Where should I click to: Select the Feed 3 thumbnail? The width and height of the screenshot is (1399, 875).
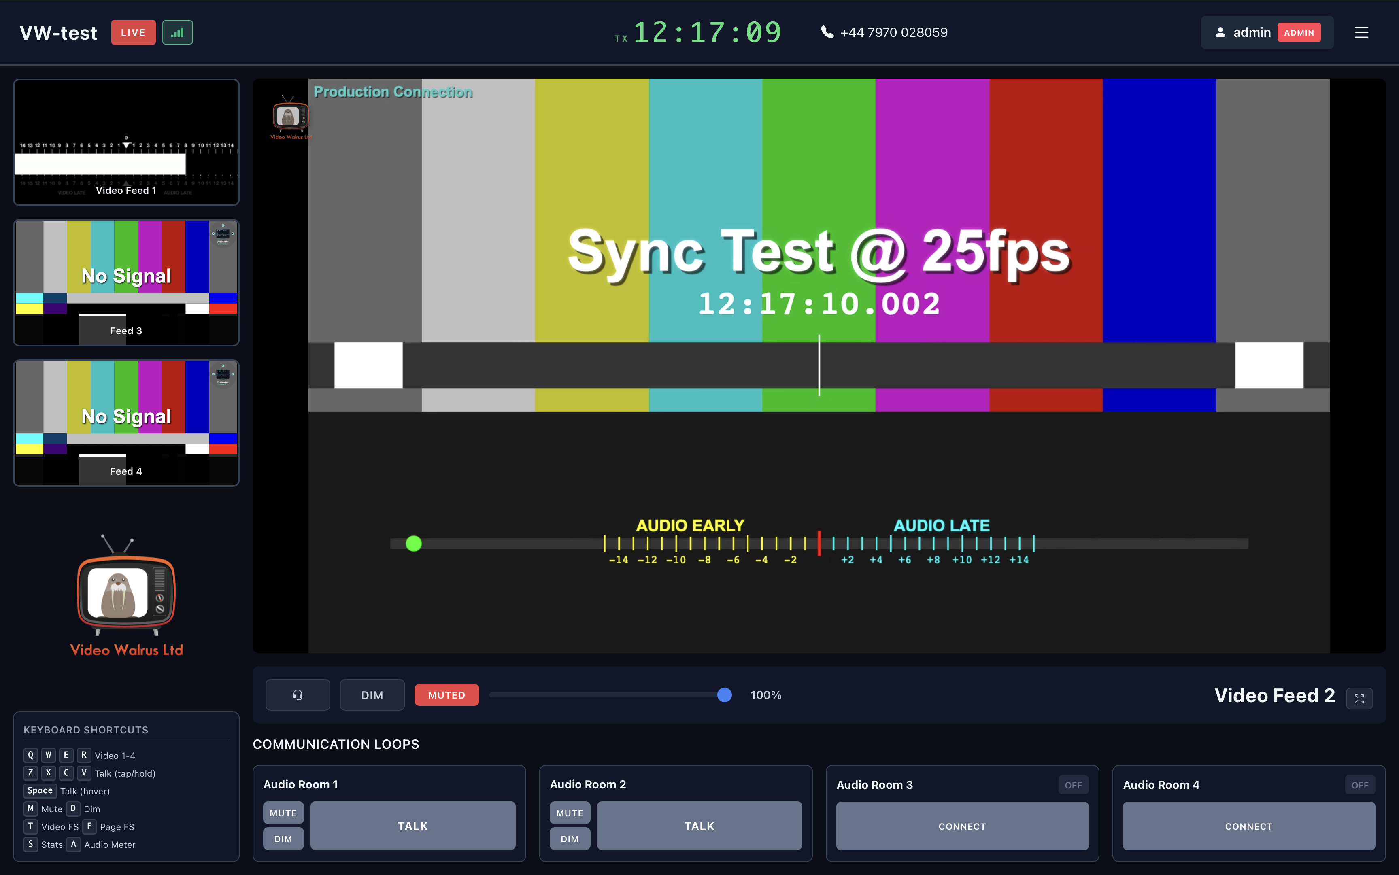pos(125,282)
